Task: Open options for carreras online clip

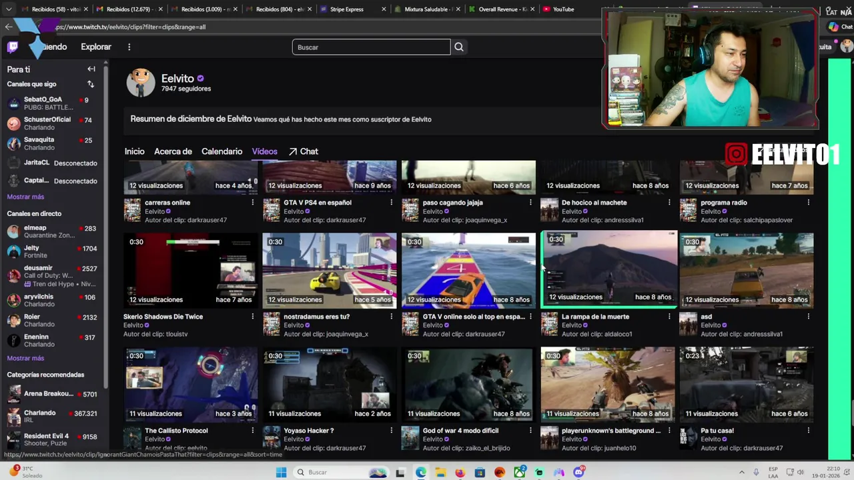Action: click(x=252, y=203)
